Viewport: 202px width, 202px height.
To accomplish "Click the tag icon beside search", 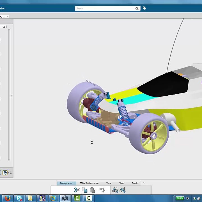I will pos(144,8).
